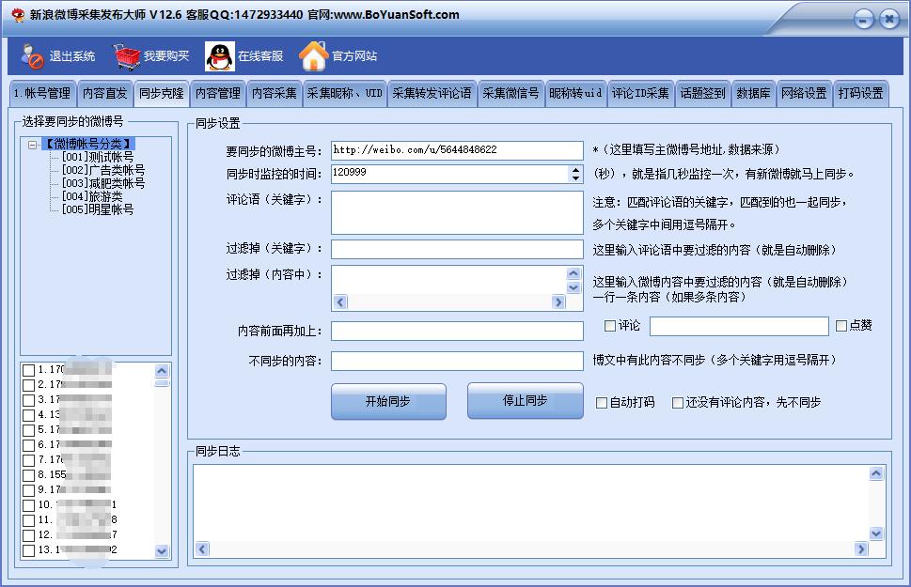Check account row 8 checkbox

(x=28, y=475)
